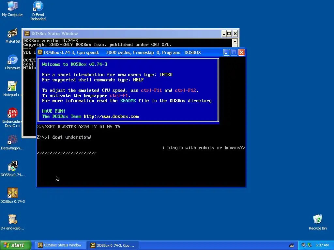Click the DOSBox 0.74-3 Cpu speed title bar
Viewport: 334px width, 250px height.
point(141,52)
